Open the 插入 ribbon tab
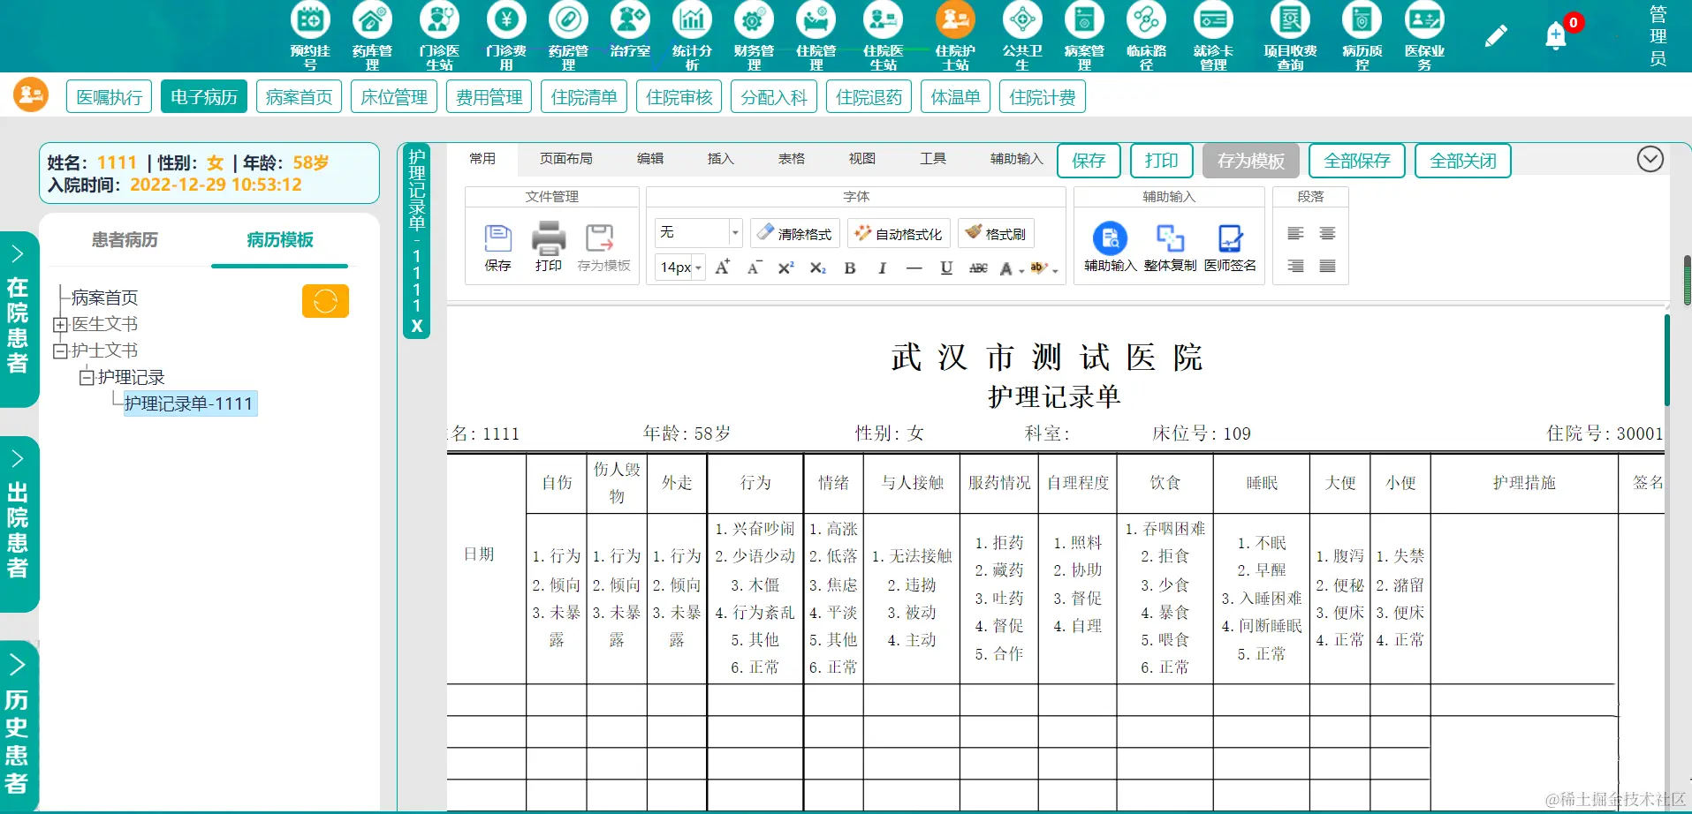 721,158
